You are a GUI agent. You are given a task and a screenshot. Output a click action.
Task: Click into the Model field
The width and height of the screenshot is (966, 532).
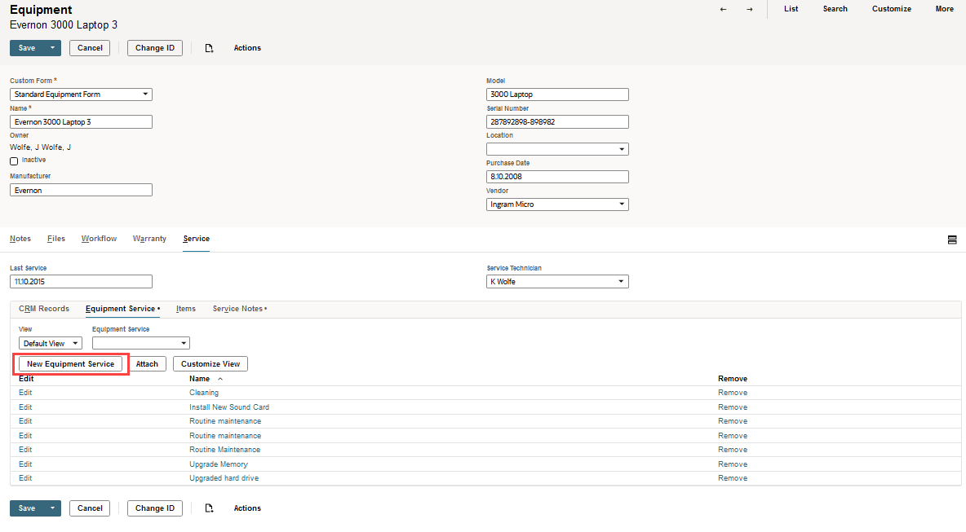pyautogui.click(x=557, y=95)
